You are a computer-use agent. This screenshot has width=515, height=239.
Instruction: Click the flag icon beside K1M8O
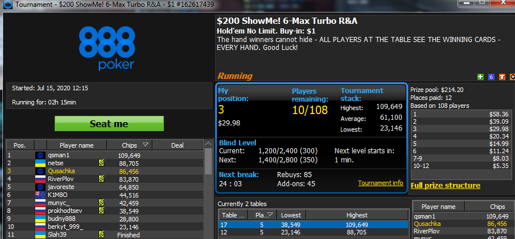[40, 195]
